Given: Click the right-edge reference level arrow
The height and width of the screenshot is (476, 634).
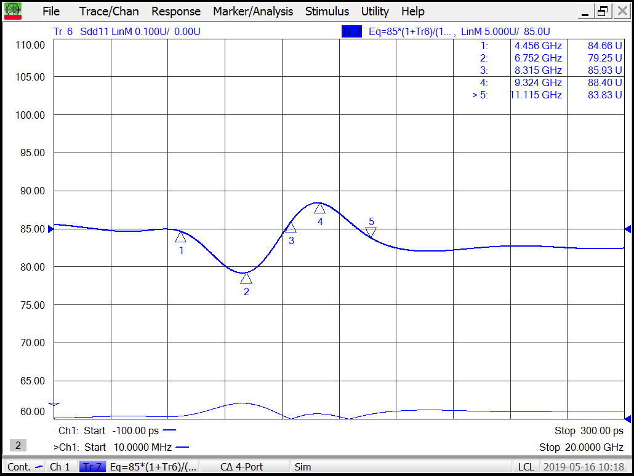Looking at the screenshot, I should tap(627, 229).
